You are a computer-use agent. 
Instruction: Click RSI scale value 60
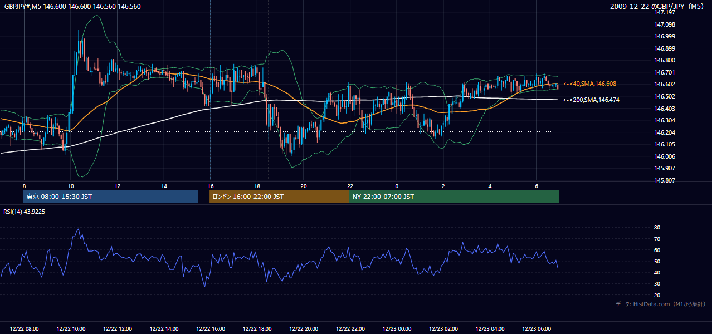[x=657, y=250]
